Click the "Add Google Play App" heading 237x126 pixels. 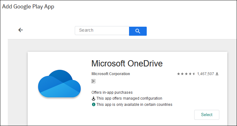point(28,7)
